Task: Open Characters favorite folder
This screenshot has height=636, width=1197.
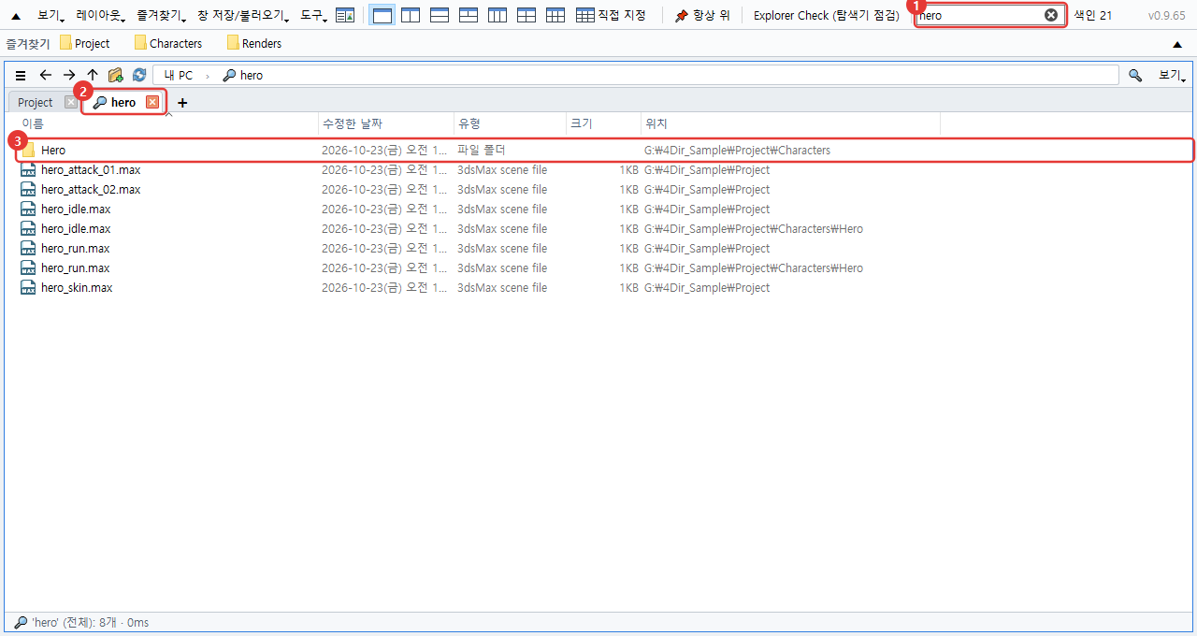Action: point(168,43)
